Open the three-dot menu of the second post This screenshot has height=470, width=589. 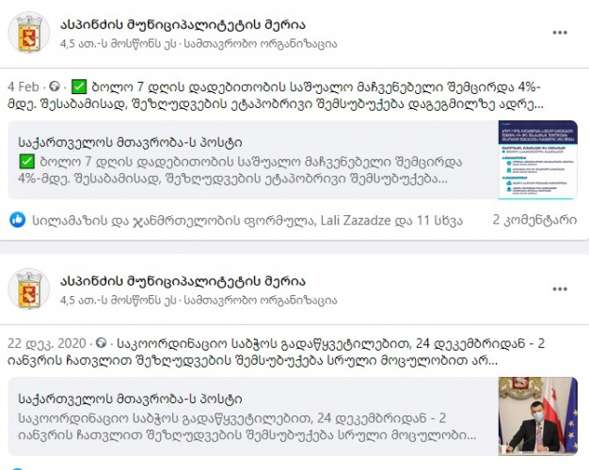pyautogui.click(x=560, y=290)
